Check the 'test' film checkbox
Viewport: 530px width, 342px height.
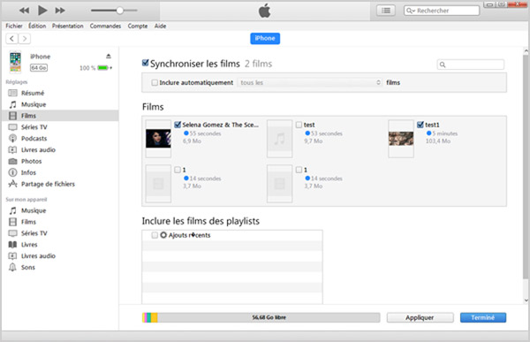pyautogui.click(x=299, y=125)
